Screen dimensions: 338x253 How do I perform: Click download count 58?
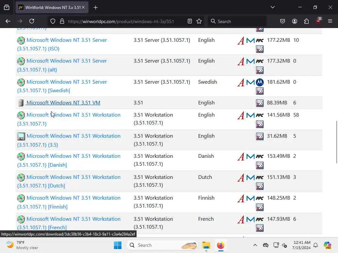pyautogui.click(x=296, y=115)
